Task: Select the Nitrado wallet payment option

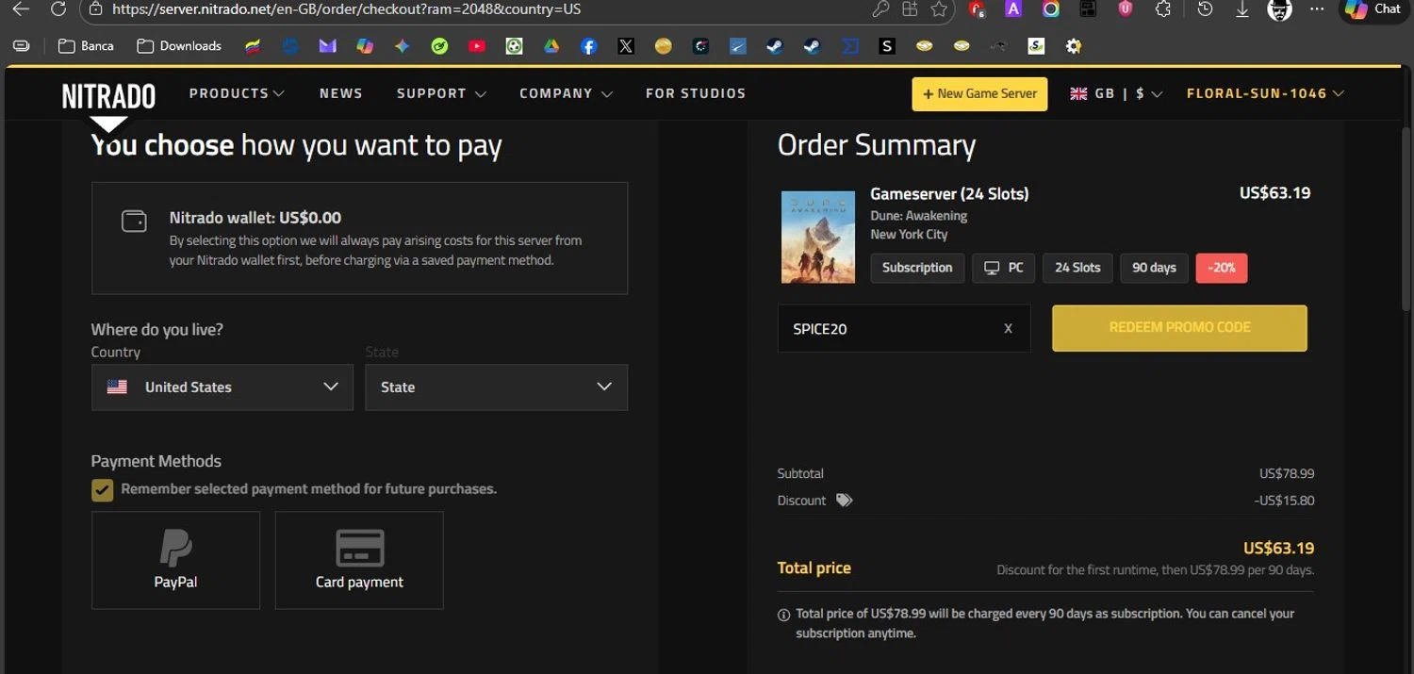Action: point(359,238)
